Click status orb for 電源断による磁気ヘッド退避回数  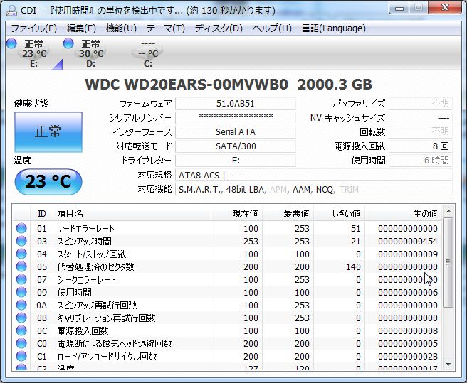coord(21,343)
